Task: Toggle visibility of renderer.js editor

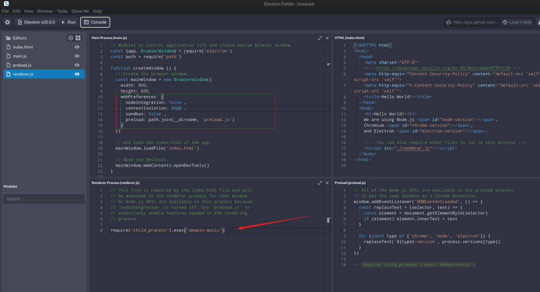Action: (77, 74)
